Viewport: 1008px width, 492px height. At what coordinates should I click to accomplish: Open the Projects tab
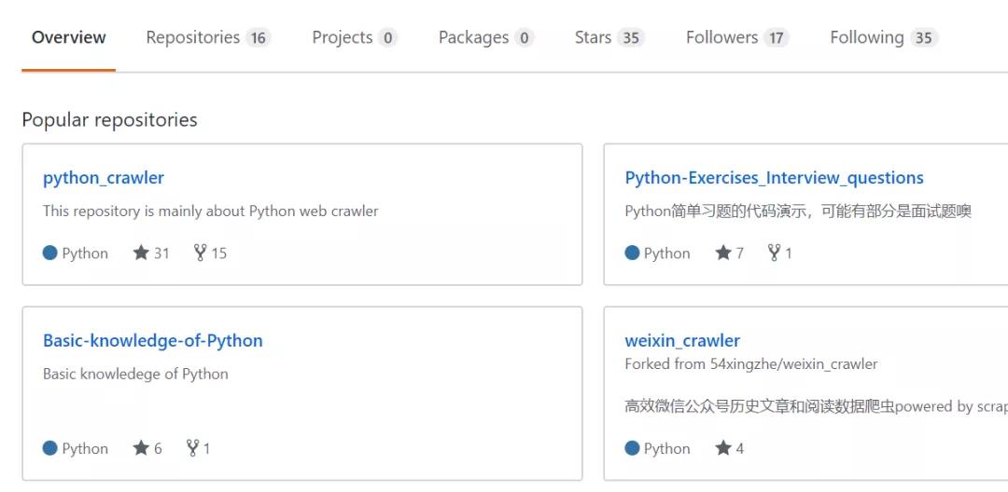(x=342, y=37)
